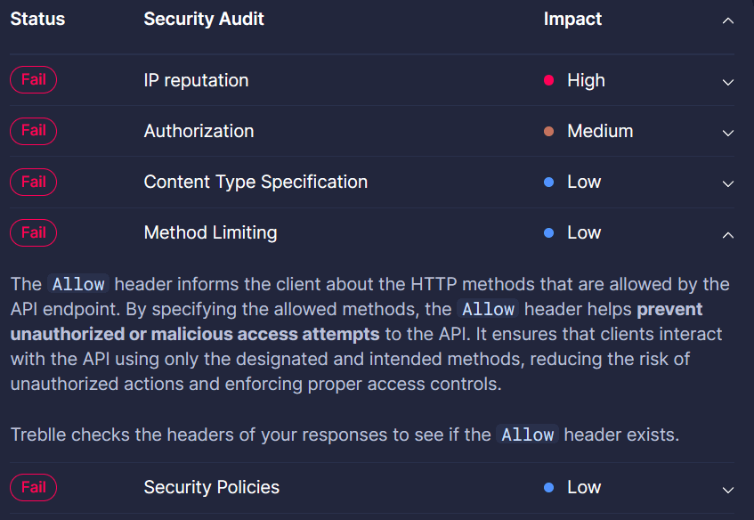Click the Status column header
This screenshot has width=754, height=520.
(x=37, y=19)
